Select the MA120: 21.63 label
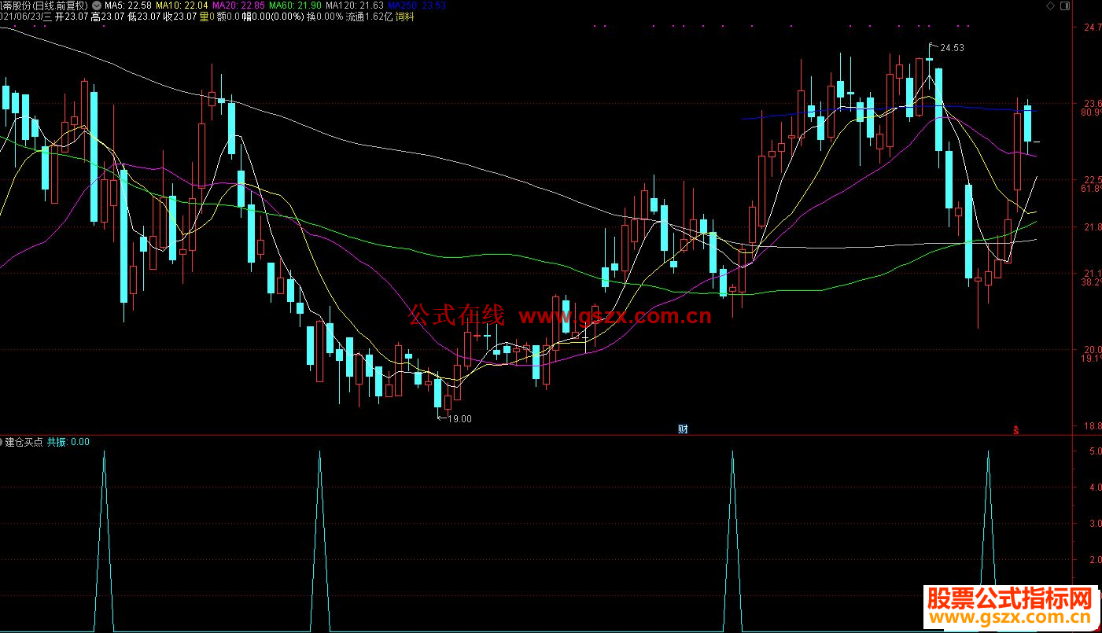The height and width of the screenshot is (633, 1102). pos(355,5)
